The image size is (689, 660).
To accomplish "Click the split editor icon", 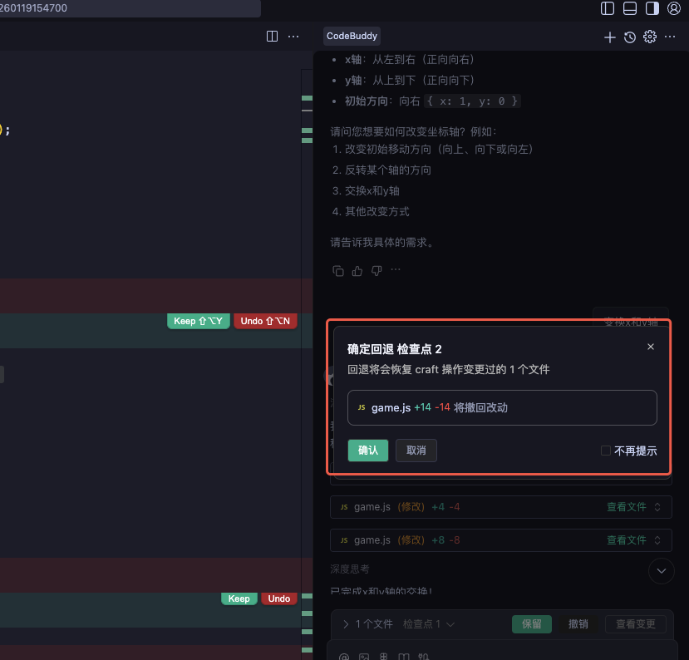I will click(272, 37).
